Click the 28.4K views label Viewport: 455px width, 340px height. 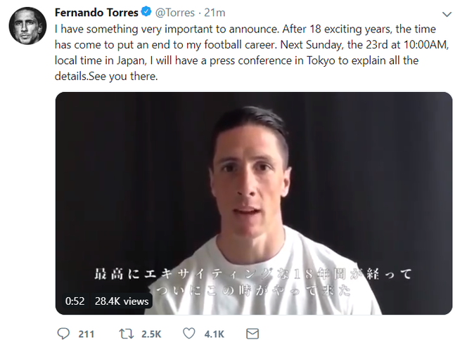pyautogui.click(x=122, y=301)
